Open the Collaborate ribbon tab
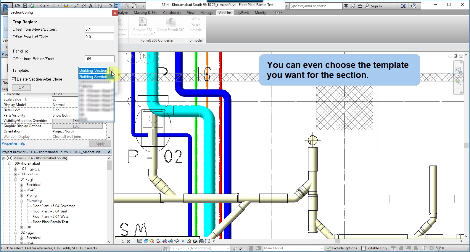Screen dimensions: 470x252 tap(172, 13)
